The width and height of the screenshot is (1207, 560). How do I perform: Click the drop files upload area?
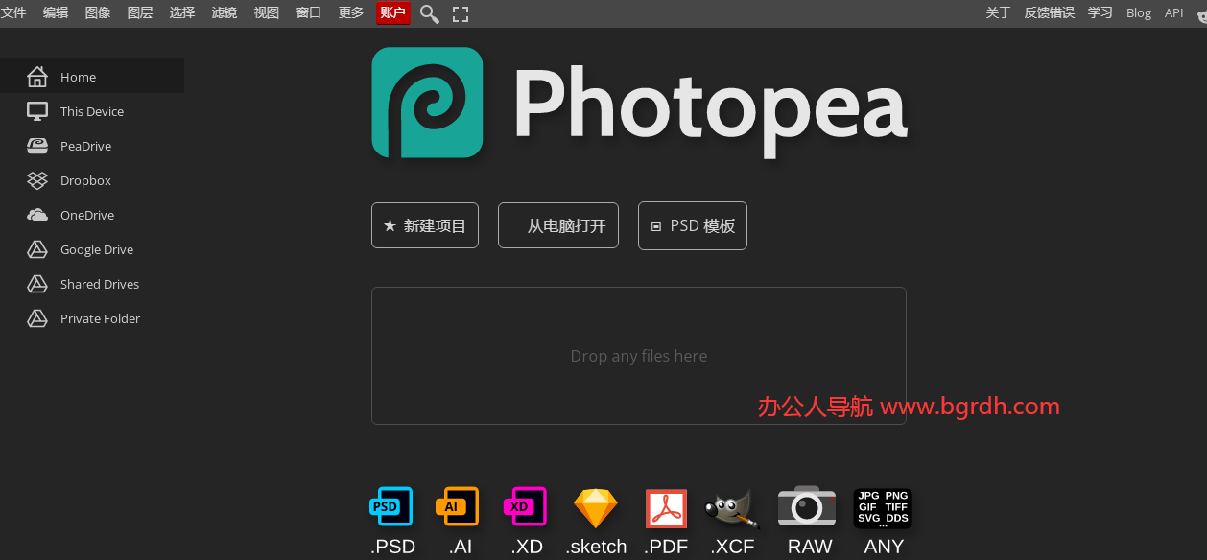638,355
